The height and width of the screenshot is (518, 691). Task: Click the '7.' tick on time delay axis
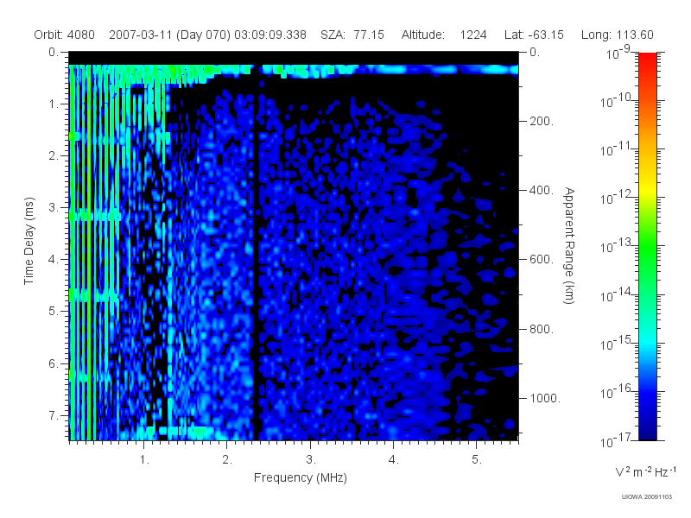tap(54, 415)
